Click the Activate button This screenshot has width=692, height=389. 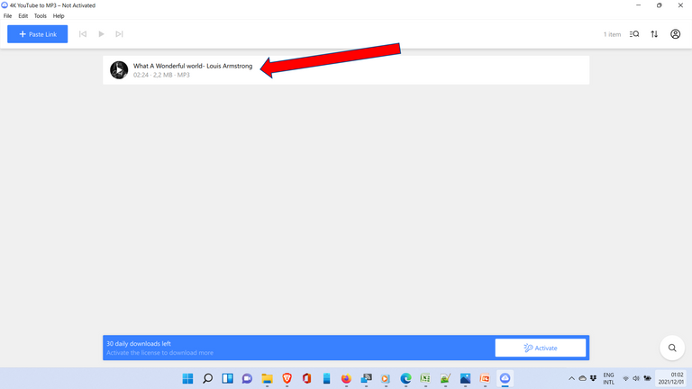pyautogui.click(x=541, y=348)
